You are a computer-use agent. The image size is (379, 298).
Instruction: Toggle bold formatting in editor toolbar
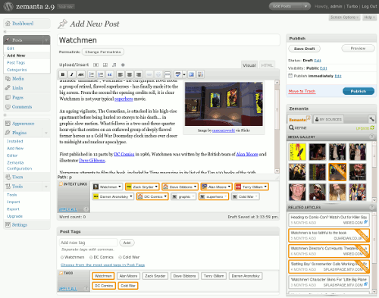(63, 74)
